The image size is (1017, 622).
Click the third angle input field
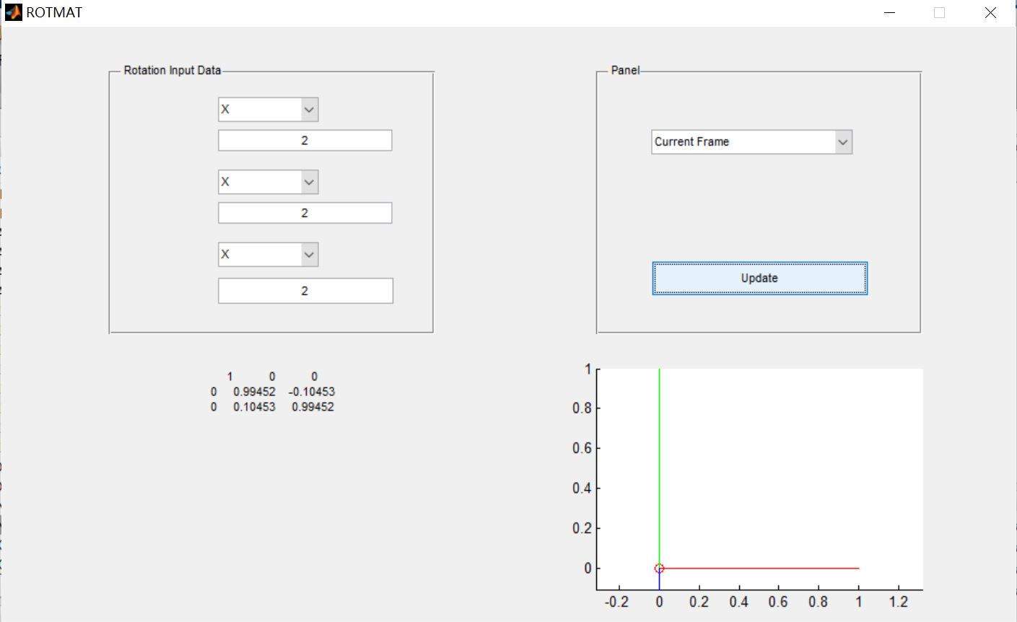click(x=305, y=291)
